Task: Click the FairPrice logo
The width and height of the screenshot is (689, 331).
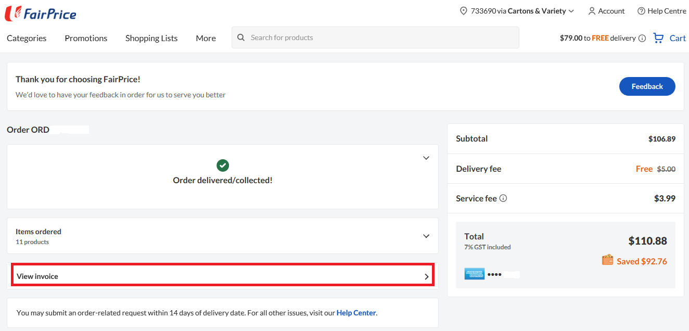Action: pyautogui.click(x=41, y=14)
